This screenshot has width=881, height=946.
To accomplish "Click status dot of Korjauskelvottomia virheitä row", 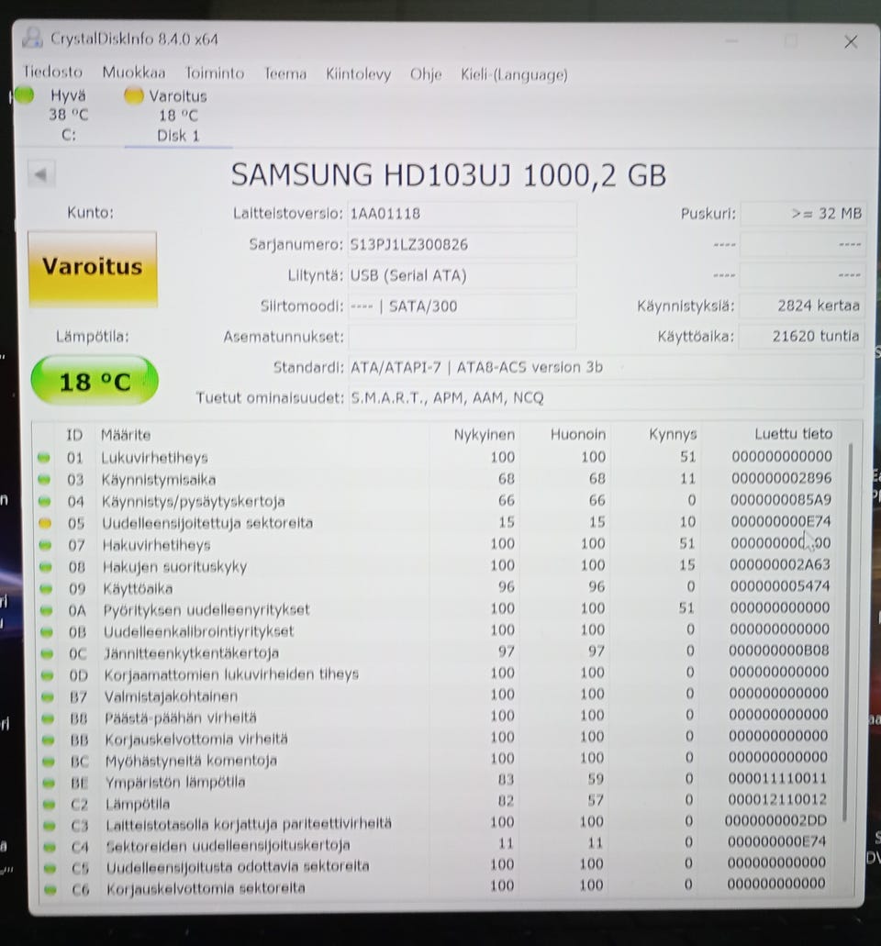I will click(48, 740).
